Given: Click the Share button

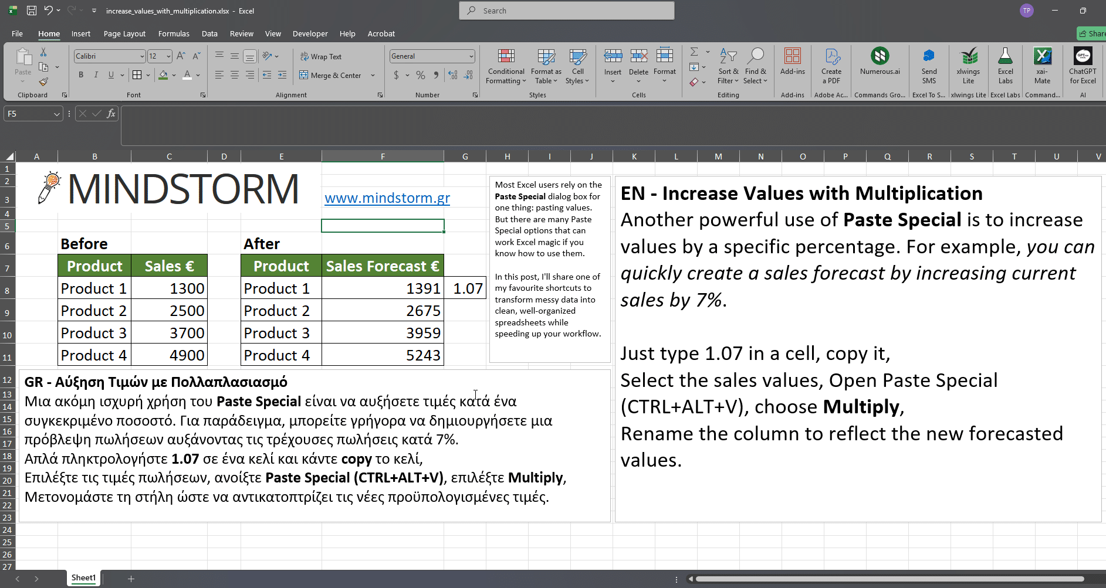Looking at the screenshot, I should pyautogui.click(x=1092, y=34).
